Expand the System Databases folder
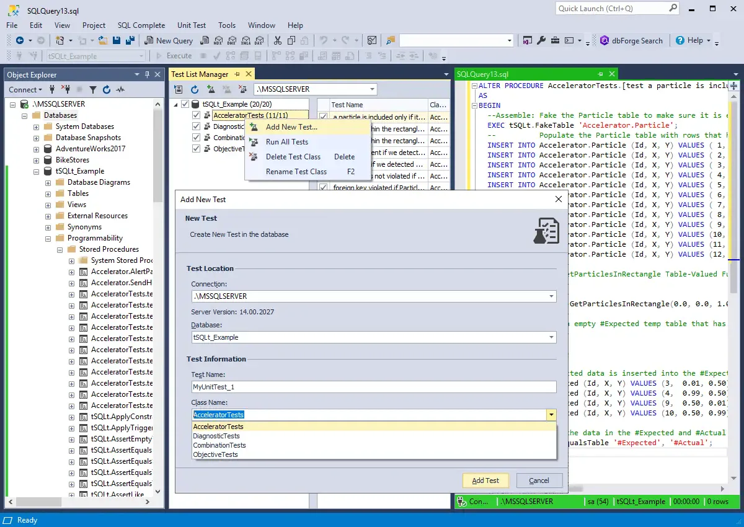Screen dimensions: 744x527 coord(37,126)
